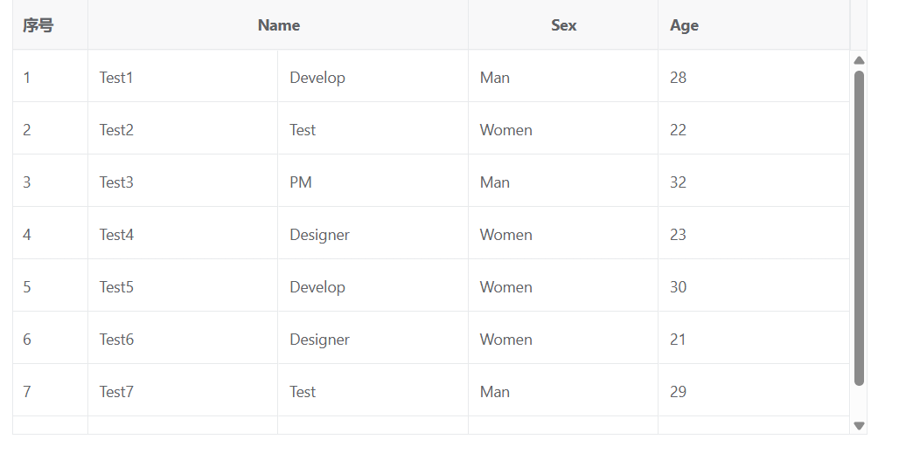The image size is (899, 460).
Task: Click the age 21 cell
Action: tap(678, 340)
